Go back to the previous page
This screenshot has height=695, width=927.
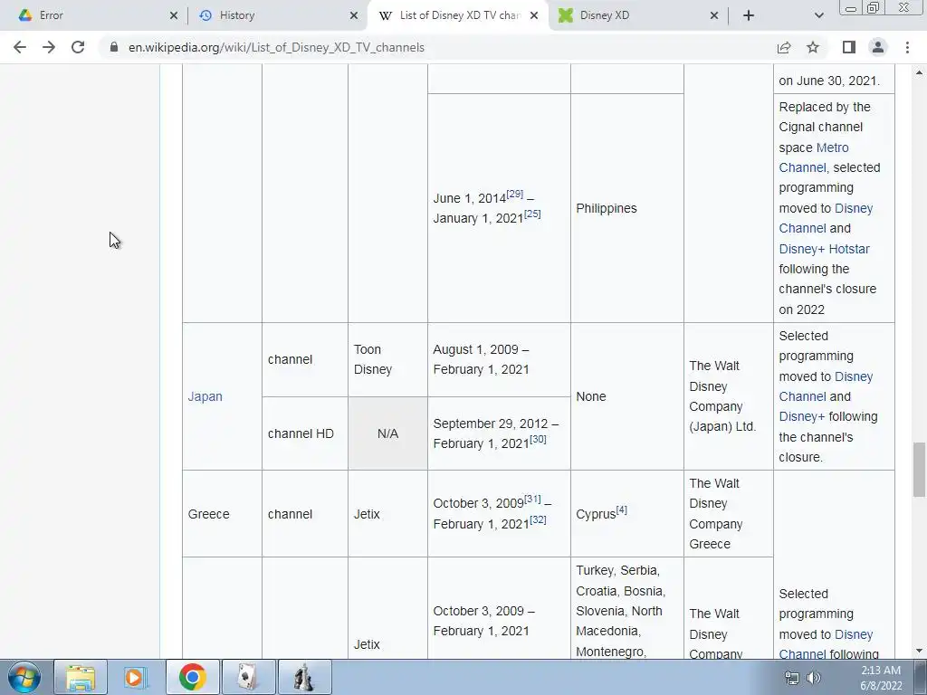tap(20, 47)
